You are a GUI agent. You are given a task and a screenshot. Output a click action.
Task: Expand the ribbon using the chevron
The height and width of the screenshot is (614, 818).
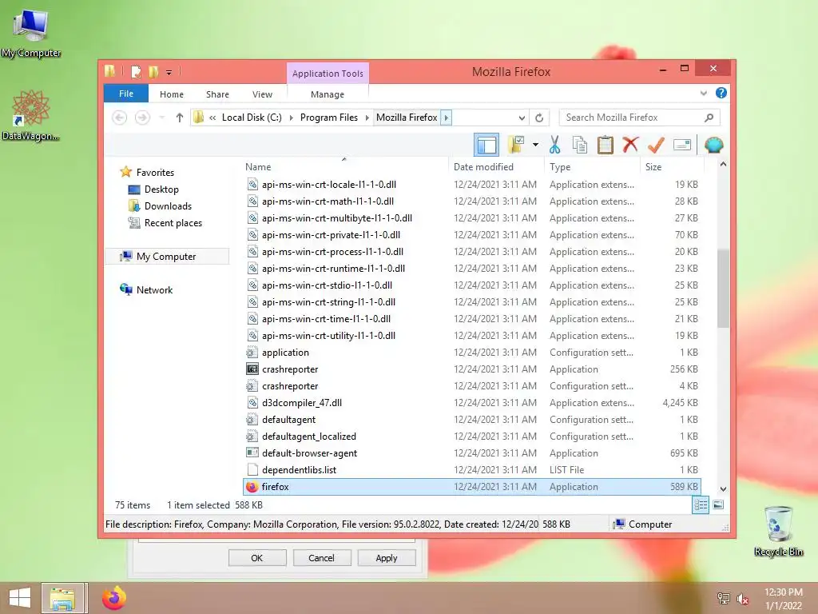703,93
